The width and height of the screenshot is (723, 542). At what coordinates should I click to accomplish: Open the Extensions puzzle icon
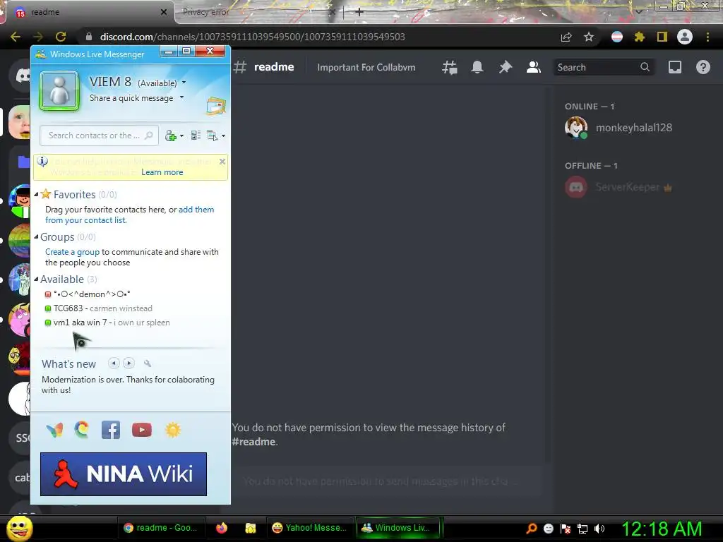coord(639,37)
